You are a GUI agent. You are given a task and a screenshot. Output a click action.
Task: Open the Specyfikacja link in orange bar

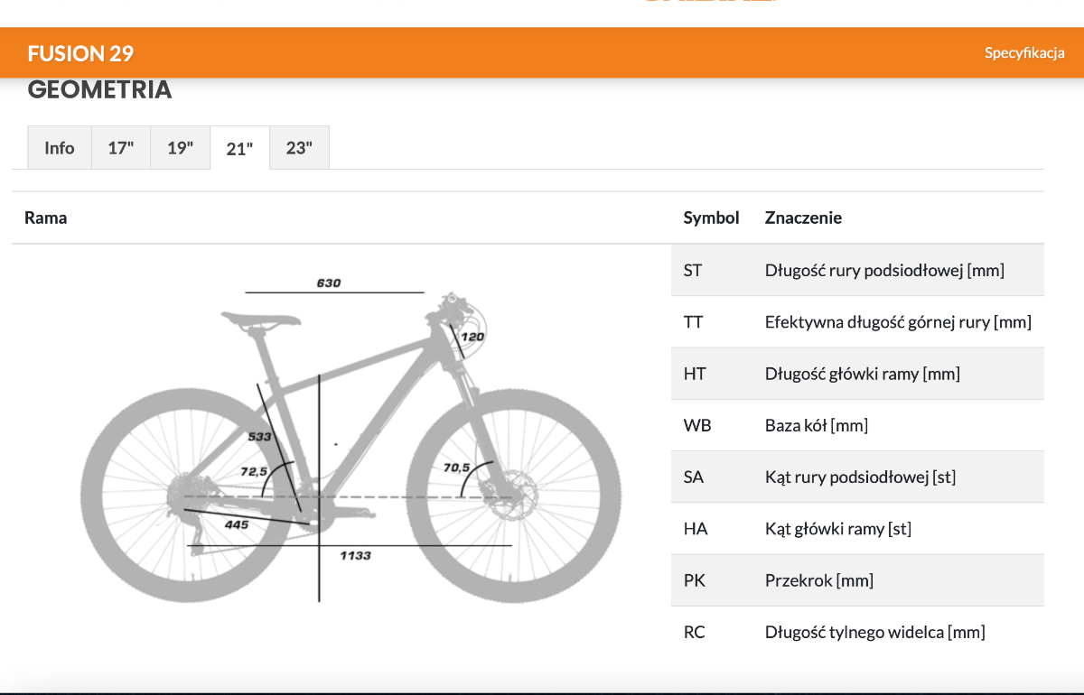click(x=1024, y=53)
